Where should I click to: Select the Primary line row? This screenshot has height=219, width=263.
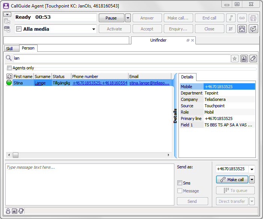(218, 118)
